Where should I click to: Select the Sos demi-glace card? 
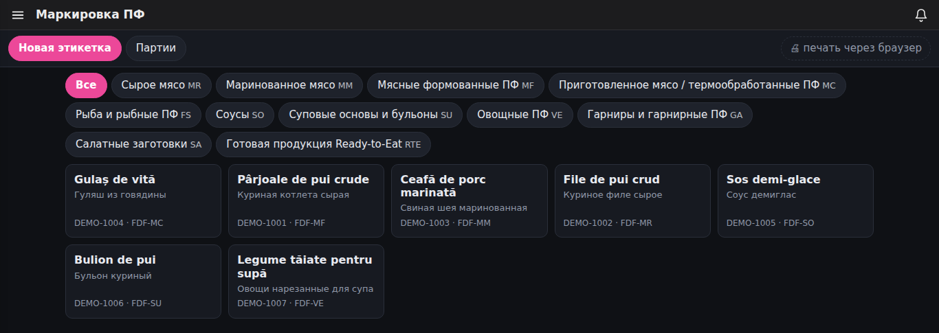tap(795, 200)
